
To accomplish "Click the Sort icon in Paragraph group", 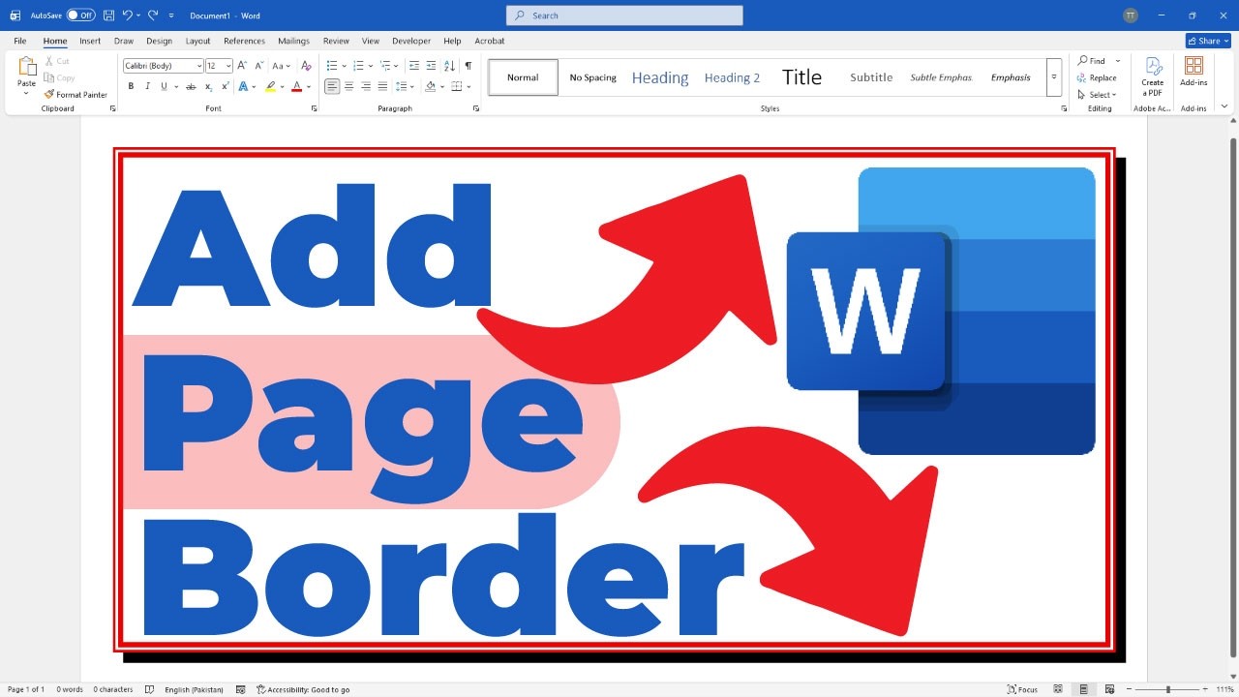I will point(449,66).
